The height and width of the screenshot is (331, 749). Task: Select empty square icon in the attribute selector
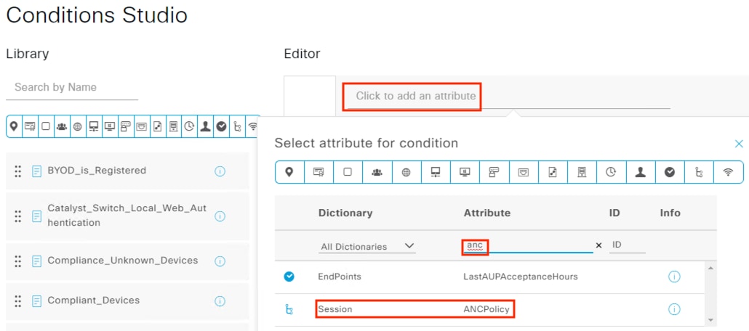tap(348, 172)
